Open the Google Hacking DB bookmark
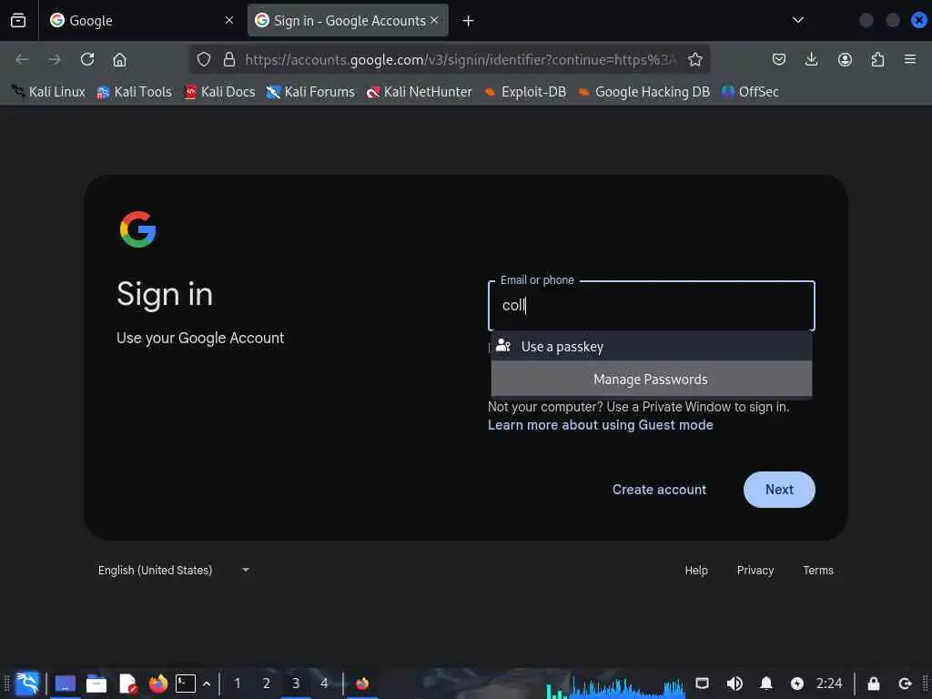 (643, 92)
